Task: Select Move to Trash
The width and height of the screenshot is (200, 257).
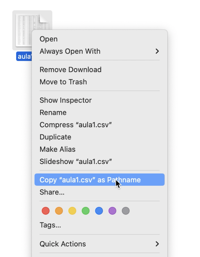Action: (x=63, y=82)
